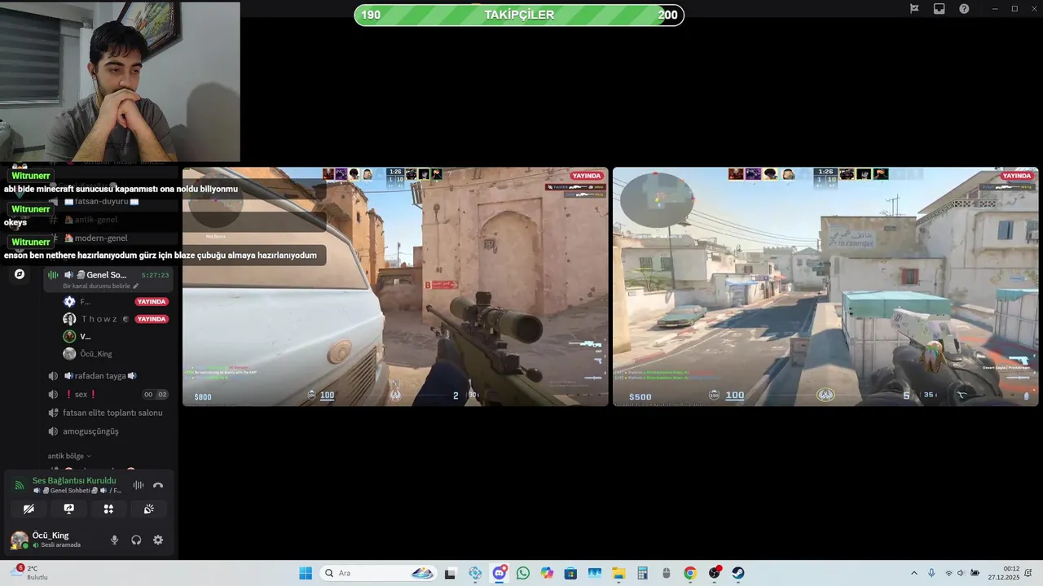Open Task View on taskbar
This screenshot has width=1043, height=586.
pos(450,573)
